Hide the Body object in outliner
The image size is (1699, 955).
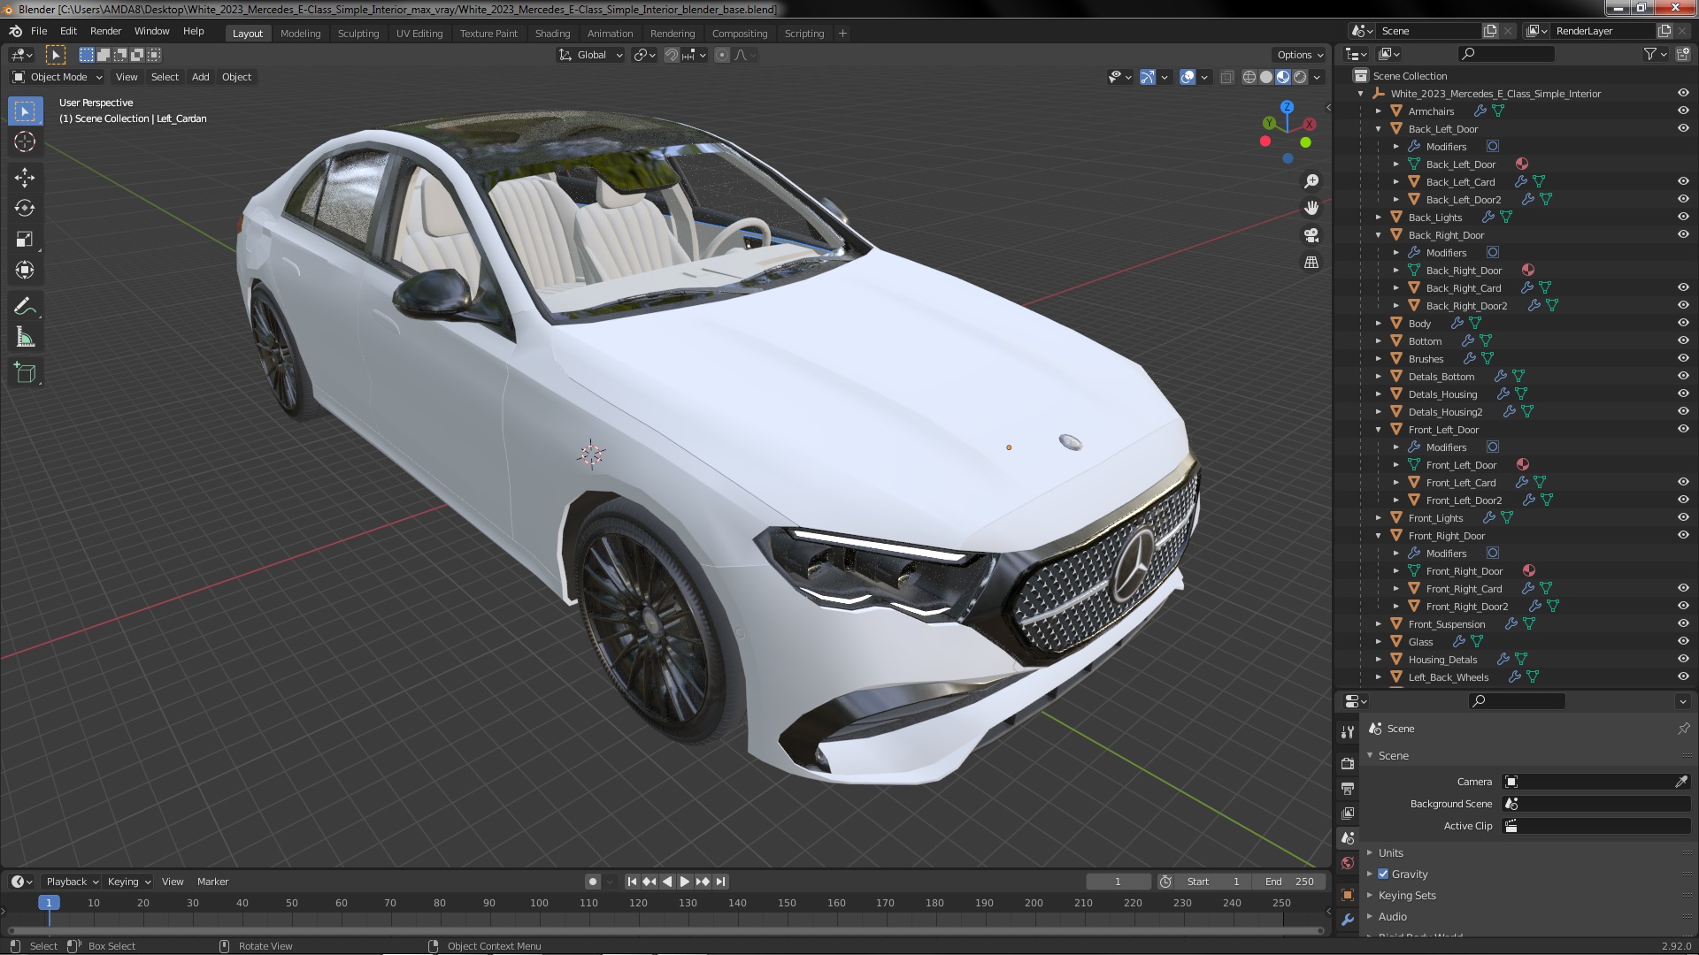[1682, 324]
